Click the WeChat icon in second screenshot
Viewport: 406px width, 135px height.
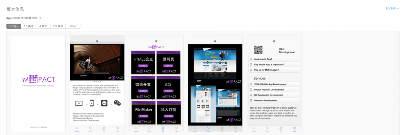click(x=117, y=103)
